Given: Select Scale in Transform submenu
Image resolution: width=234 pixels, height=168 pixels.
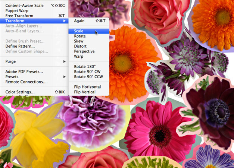Looking at the screenshot, I should pos(89,31).
